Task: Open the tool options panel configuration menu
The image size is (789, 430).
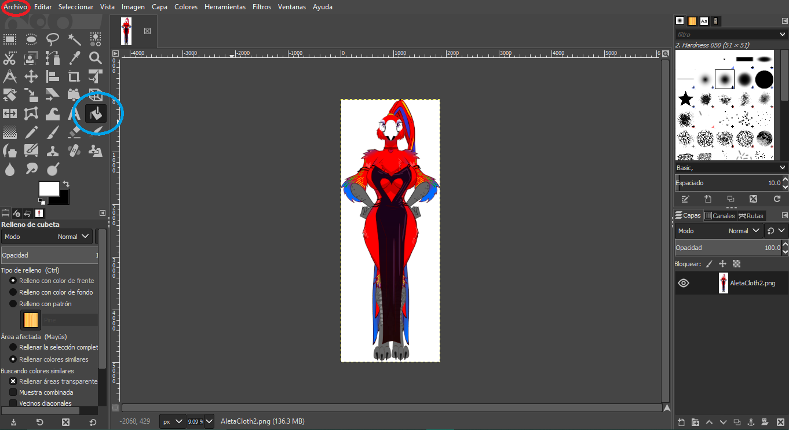Action: [x=103, y=213]
